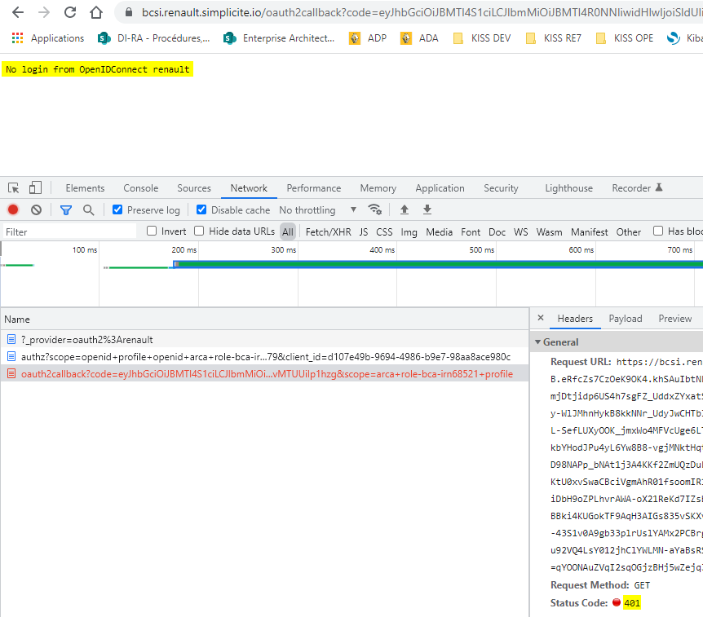This screenshot has width=703, height=617.
Task: Open the ADP bookmark
Action: pyautogui.click(x=368, y=38)
